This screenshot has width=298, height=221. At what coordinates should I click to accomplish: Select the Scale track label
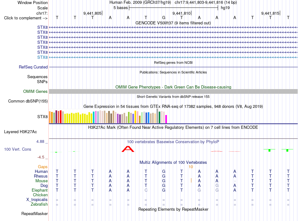pyautogui.click(x=42, y=8)
